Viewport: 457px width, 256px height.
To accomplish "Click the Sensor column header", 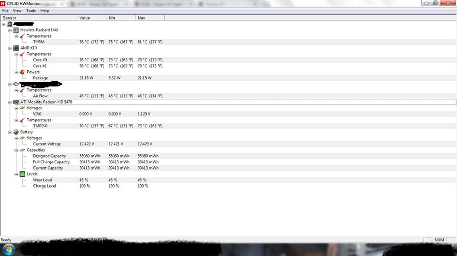I will pyautogui.click(x=39, y=18).
